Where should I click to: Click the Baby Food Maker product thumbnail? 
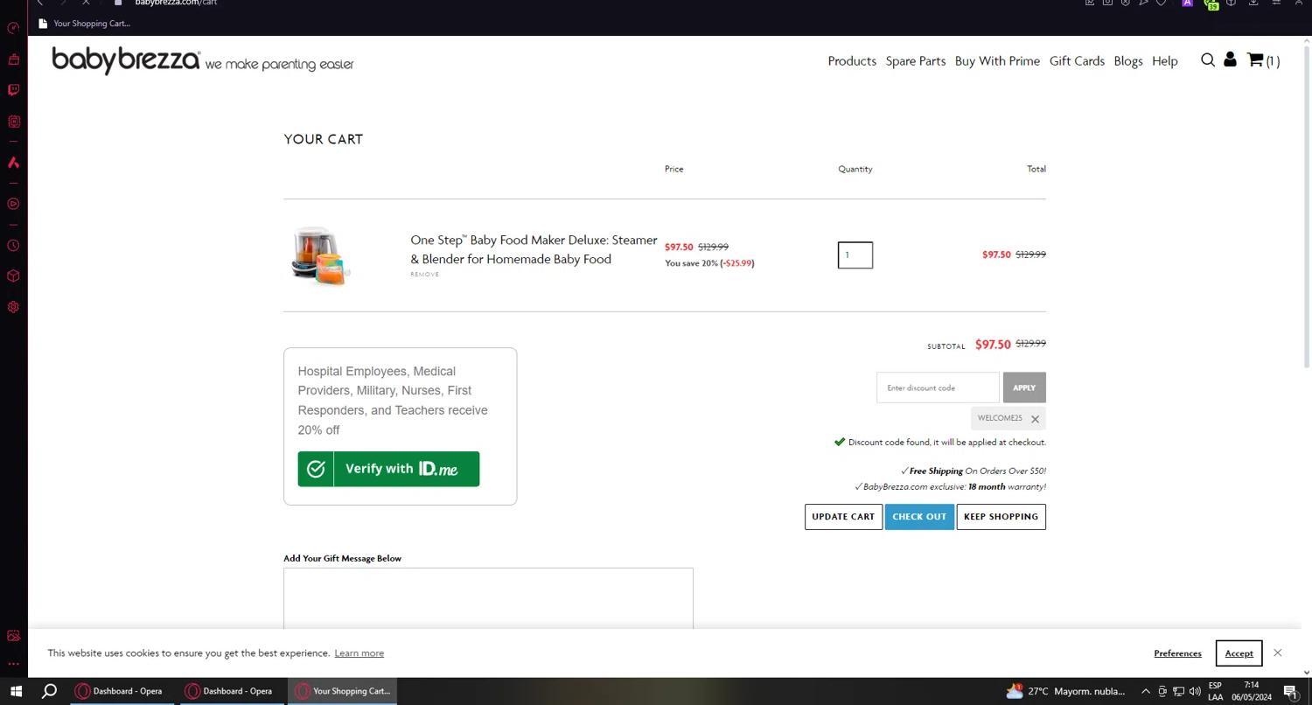[x=321, y=255]
